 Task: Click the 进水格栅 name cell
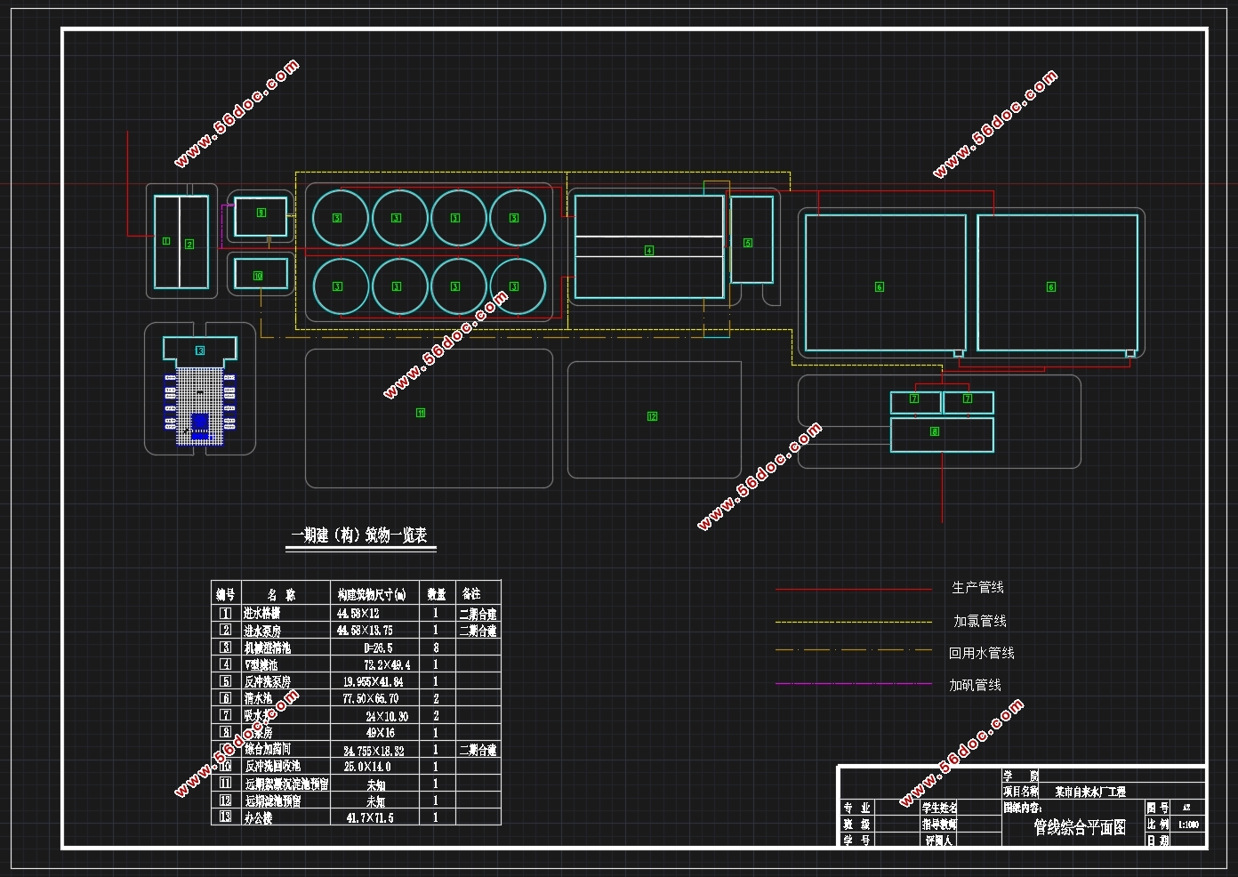point(262,614)
